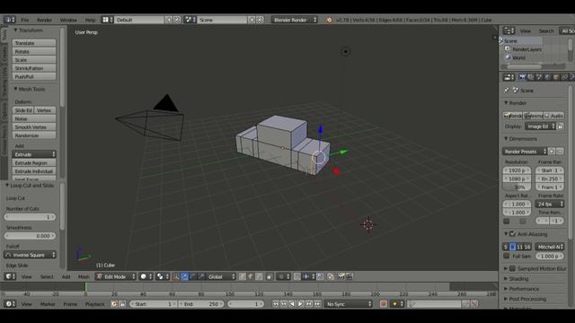Viewport: 575px width, 323px height.
Task: Click the screen layout browse icon
Action: click(x=108, y=20)
